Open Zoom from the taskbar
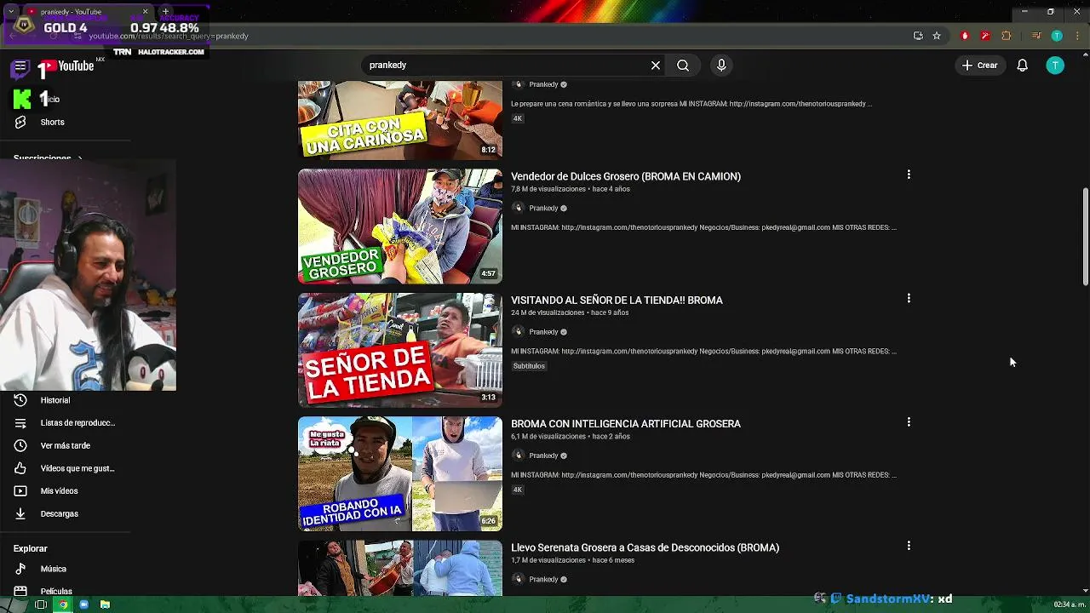Image resolution: width=1090 pixels, height=613 pixels. pos(83,604)
